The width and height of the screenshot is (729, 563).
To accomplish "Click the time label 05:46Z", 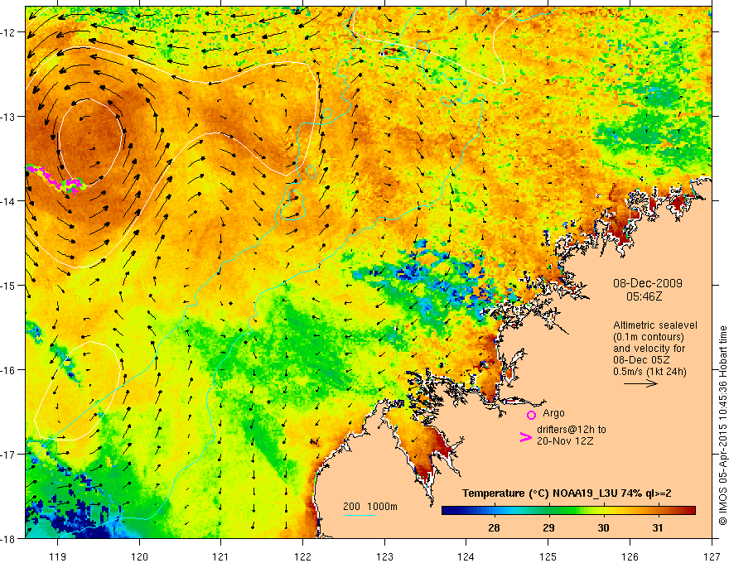I will pos(644,296).
